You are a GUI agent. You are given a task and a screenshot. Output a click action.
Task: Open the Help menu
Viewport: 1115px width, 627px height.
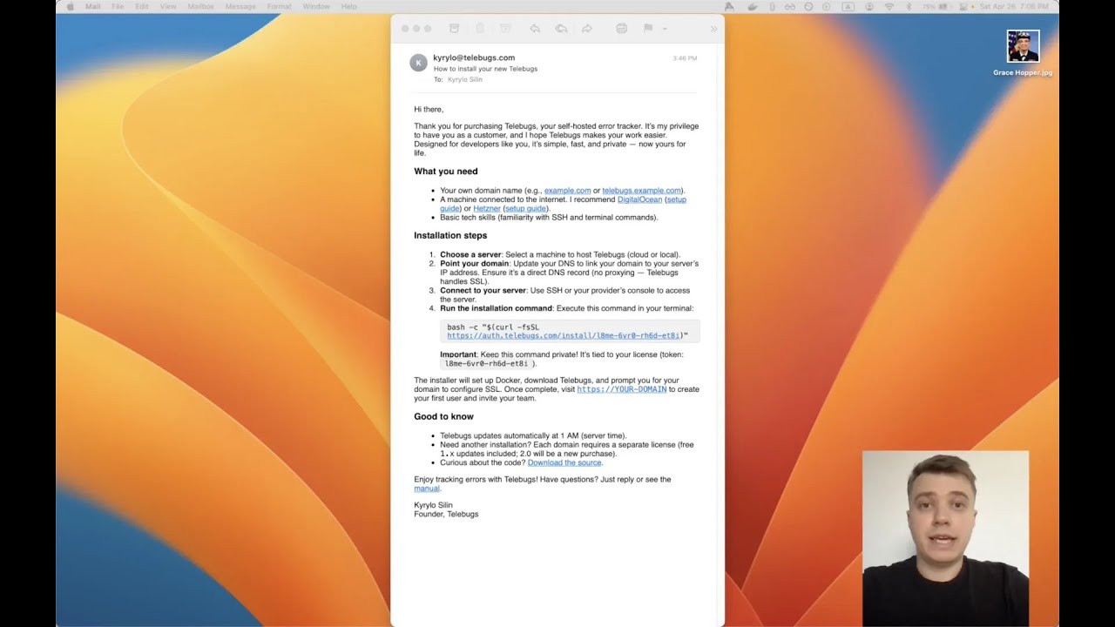pyautogui.click(x=348, y=6)
